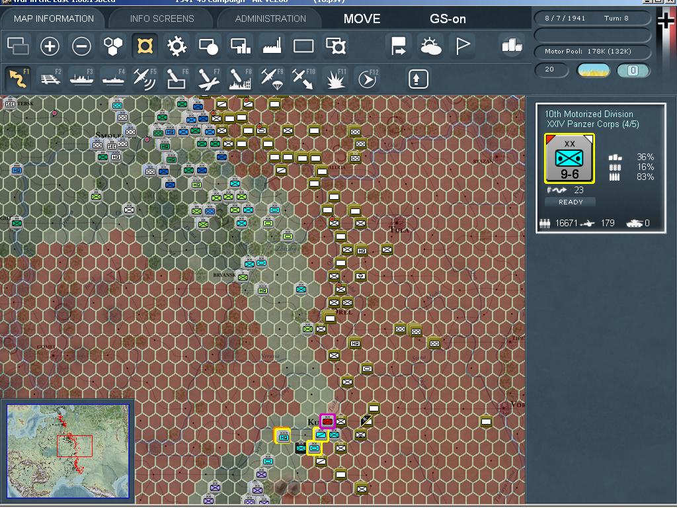The height and width of the screenshot is (508, 677).
Task: Click the 83% stat in the unit panel
Action: tap(645, 177)
